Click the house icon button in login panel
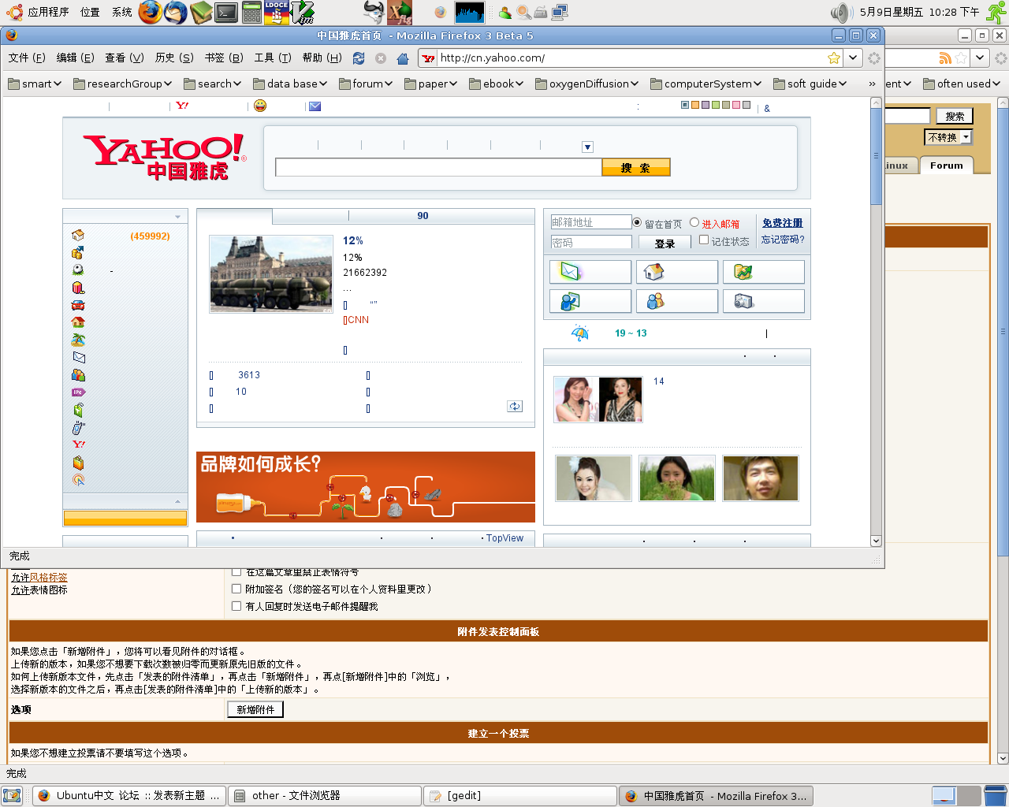 (x=677, y=272)
